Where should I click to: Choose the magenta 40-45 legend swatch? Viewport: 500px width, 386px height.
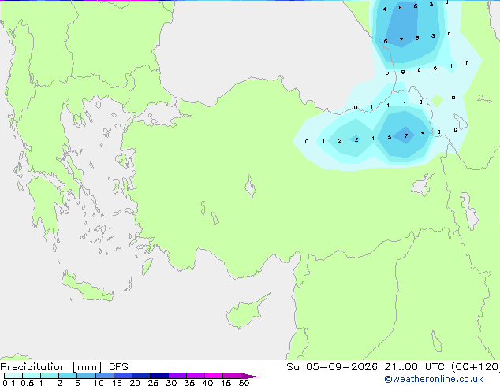coord(214,376)
